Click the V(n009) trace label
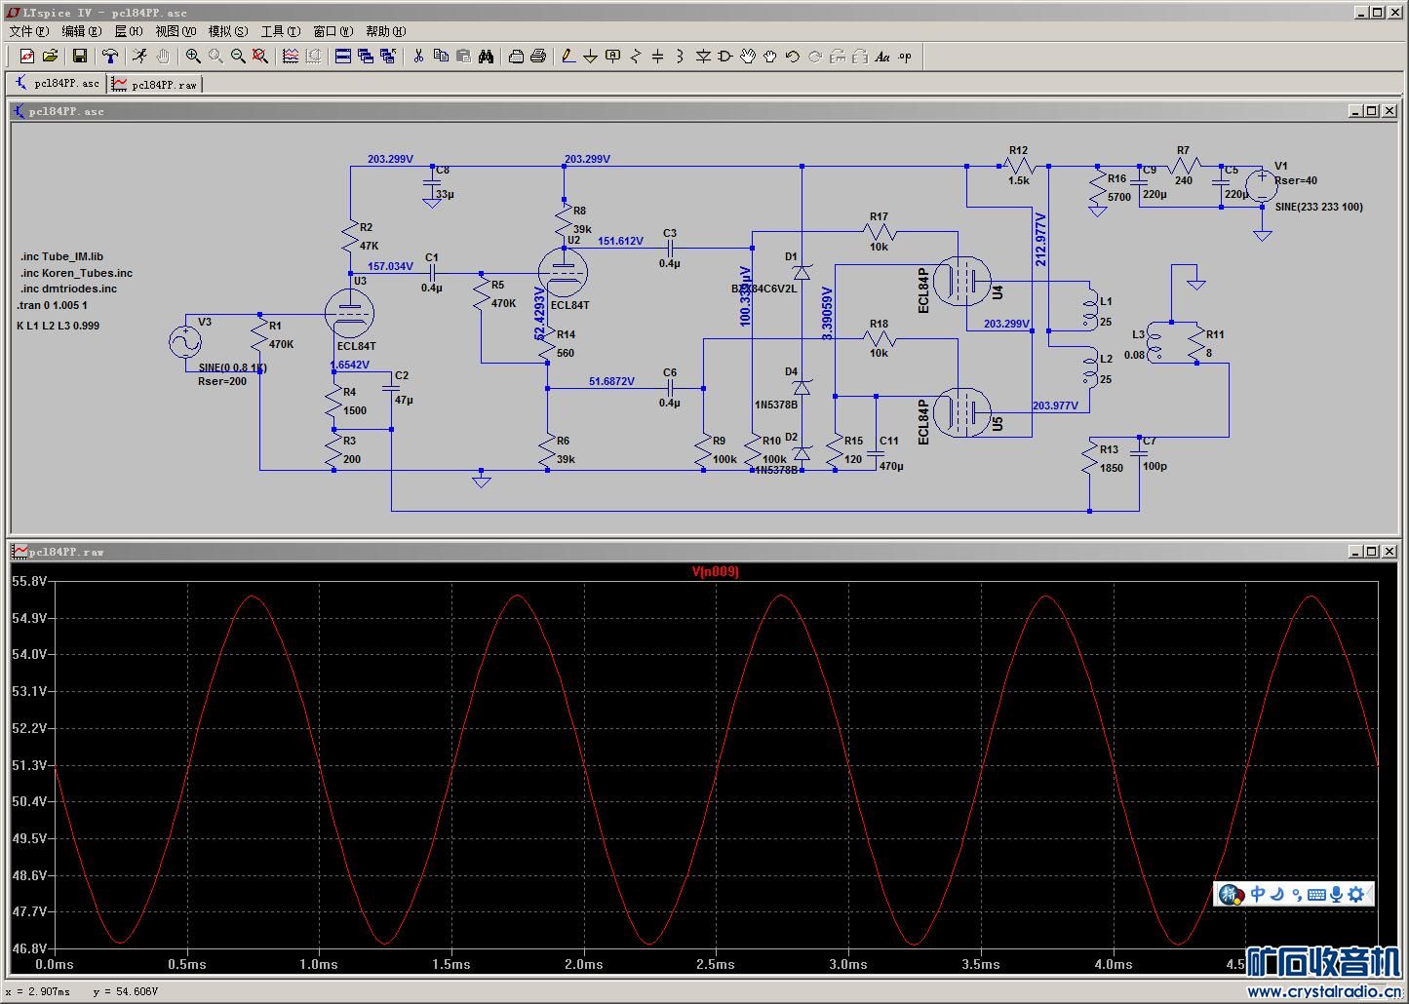This screenshot has height=1004, width=1409. click(715, 572)
